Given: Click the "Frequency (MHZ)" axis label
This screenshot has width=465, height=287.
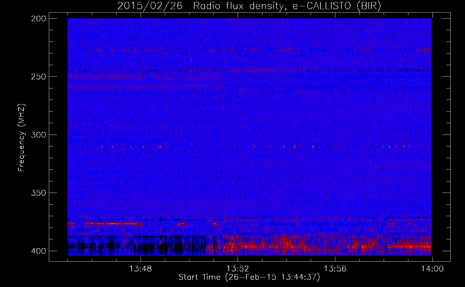Looking at the screenshot, I should click(x=22, y=137).
